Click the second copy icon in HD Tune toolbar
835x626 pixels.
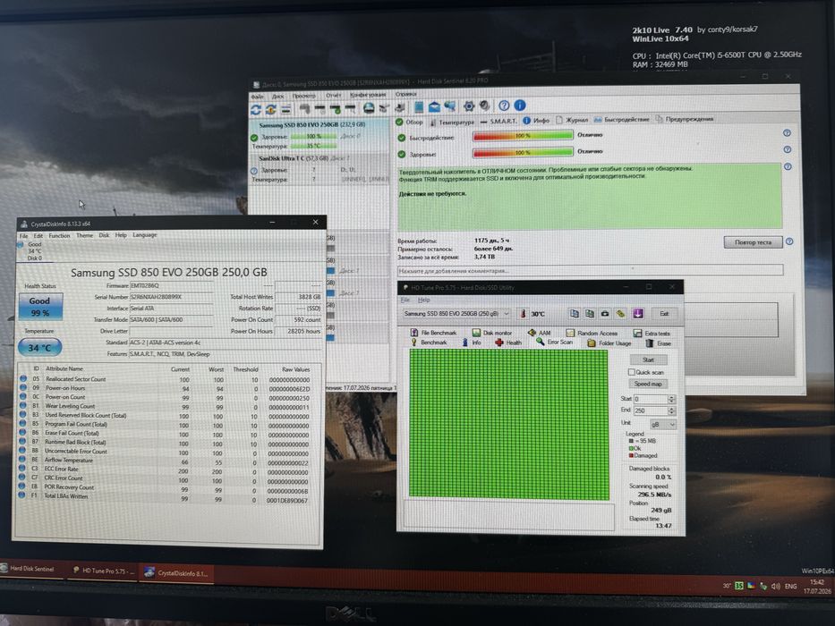590,314
